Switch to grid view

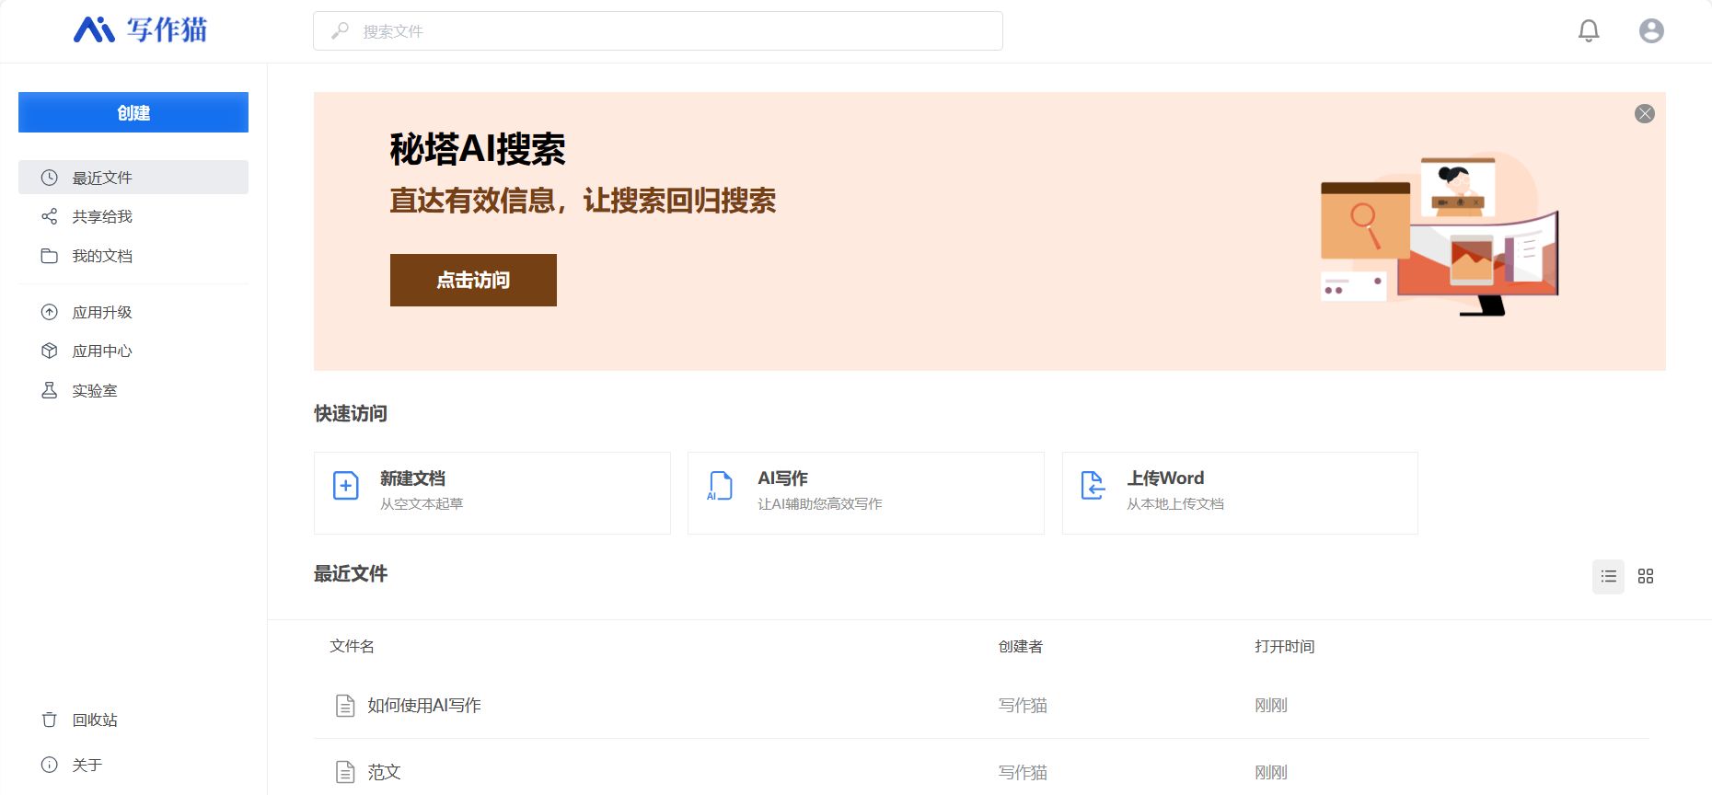click(1646, 576)
